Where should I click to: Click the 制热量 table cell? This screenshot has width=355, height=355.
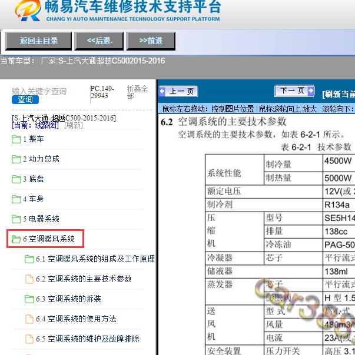coord(293,178)
